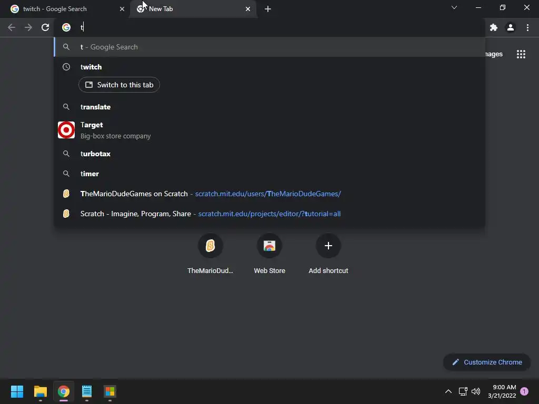Select the Target big-box store suggestion
This screenshot has width=539, height=404.
[x=269, y=130]
